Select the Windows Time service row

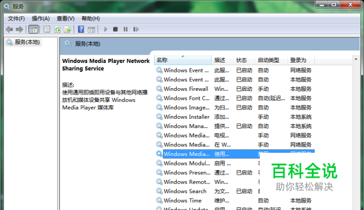point(235,201)
